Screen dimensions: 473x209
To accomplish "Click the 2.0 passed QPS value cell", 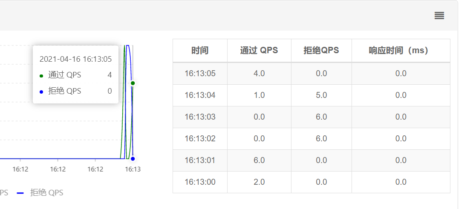I will pos(259,182).
